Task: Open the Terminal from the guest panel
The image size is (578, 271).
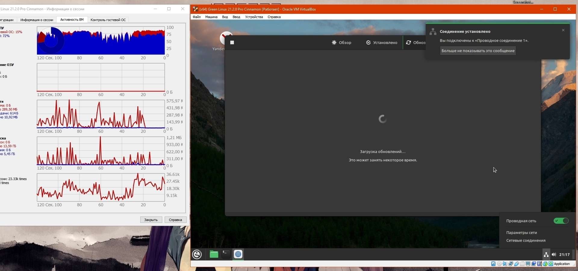Action: [x=226, y=254]
